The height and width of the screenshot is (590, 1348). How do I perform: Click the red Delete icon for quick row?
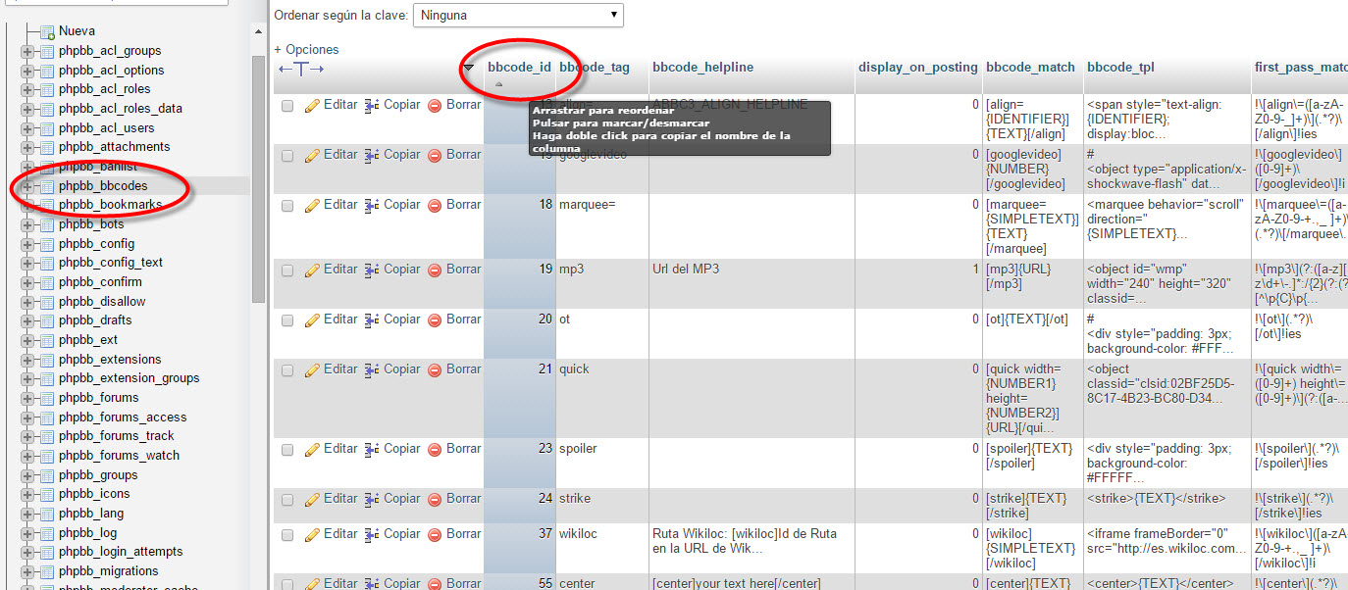(435, 369)
